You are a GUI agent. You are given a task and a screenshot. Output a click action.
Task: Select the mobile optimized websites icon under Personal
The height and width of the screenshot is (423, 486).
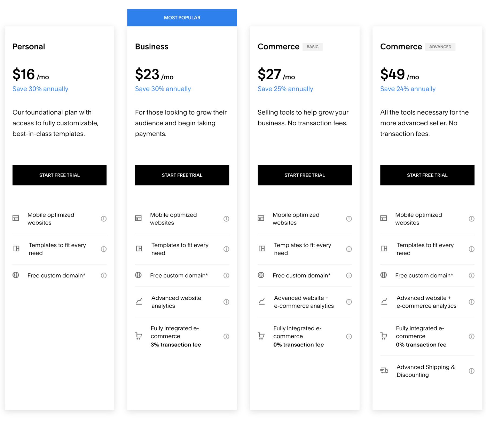pyautogui.click(x=16, y=218)
